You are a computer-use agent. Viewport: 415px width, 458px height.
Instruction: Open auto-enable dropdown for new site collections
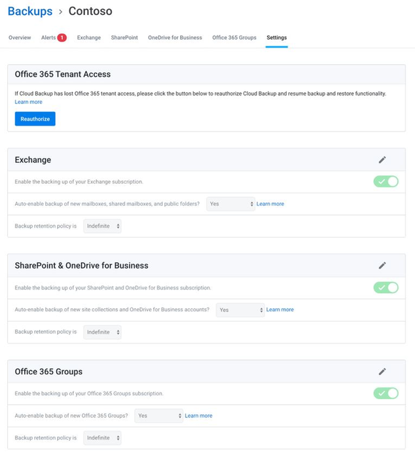tap(240, 310)
